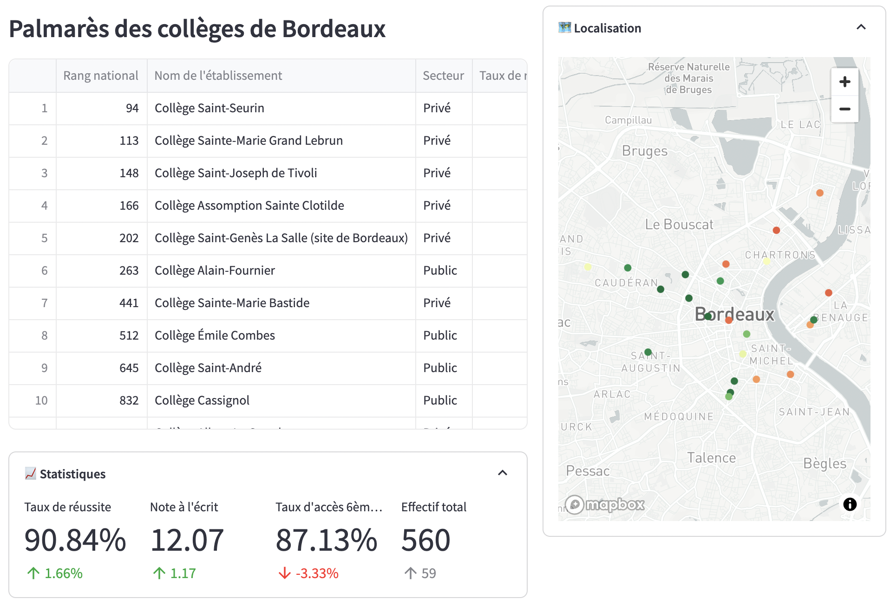Image resolution: width=890 pixels, height=605 pixels.
Task: Open the Mapbox logo link
Action: coord(605,504)
